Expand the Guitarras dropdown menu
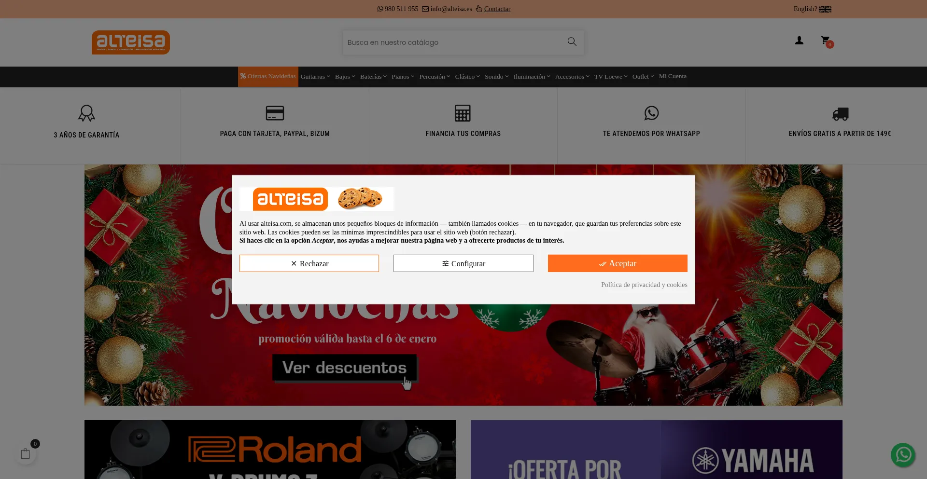This screenshot has height=479, width=927. 314,76
